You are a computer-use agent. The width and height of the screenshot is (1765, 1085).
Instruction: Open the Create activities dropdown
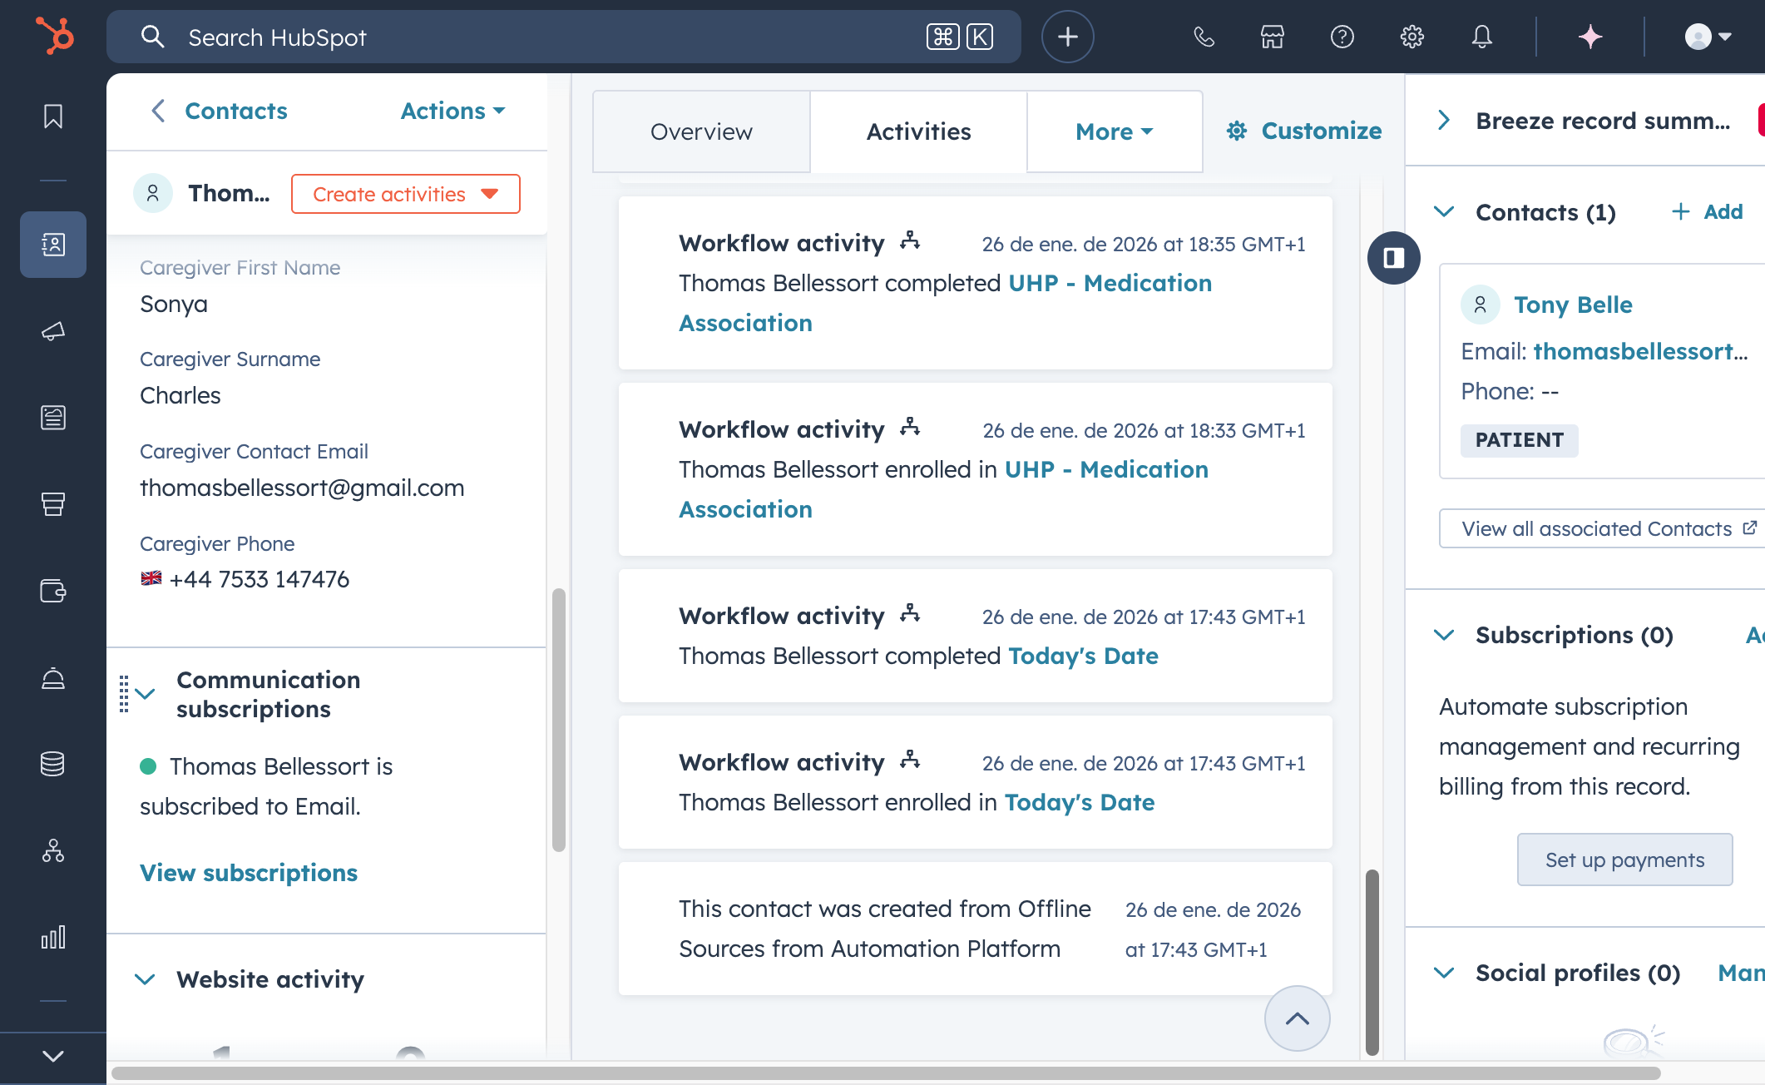(406, 194)
